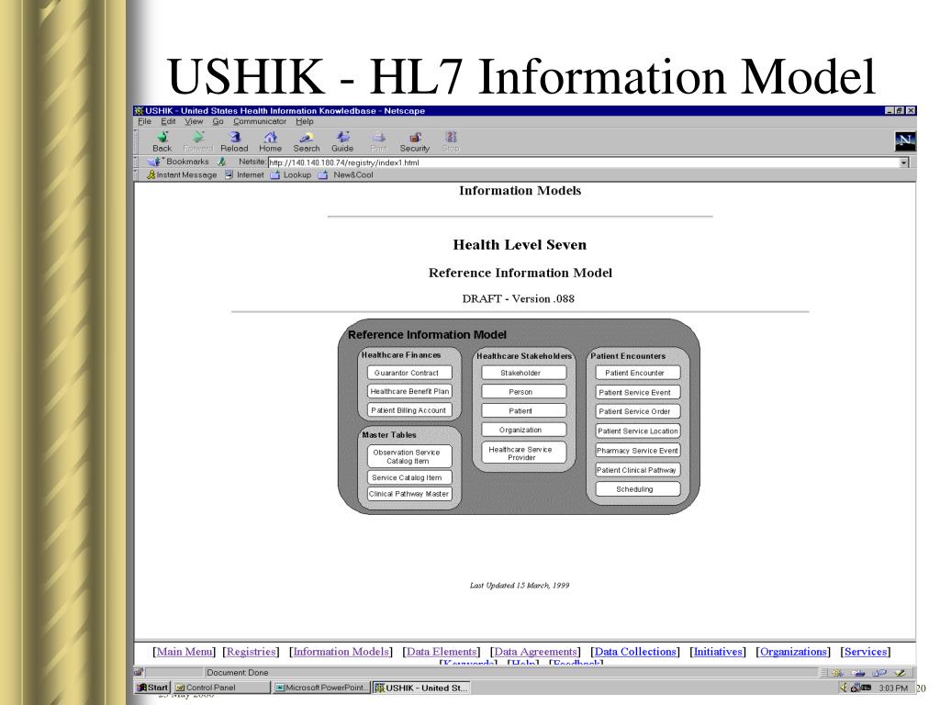Select Patient Clinical Pathway box
940x705 pixels.
pyautogui.click(x=638, y=471)
